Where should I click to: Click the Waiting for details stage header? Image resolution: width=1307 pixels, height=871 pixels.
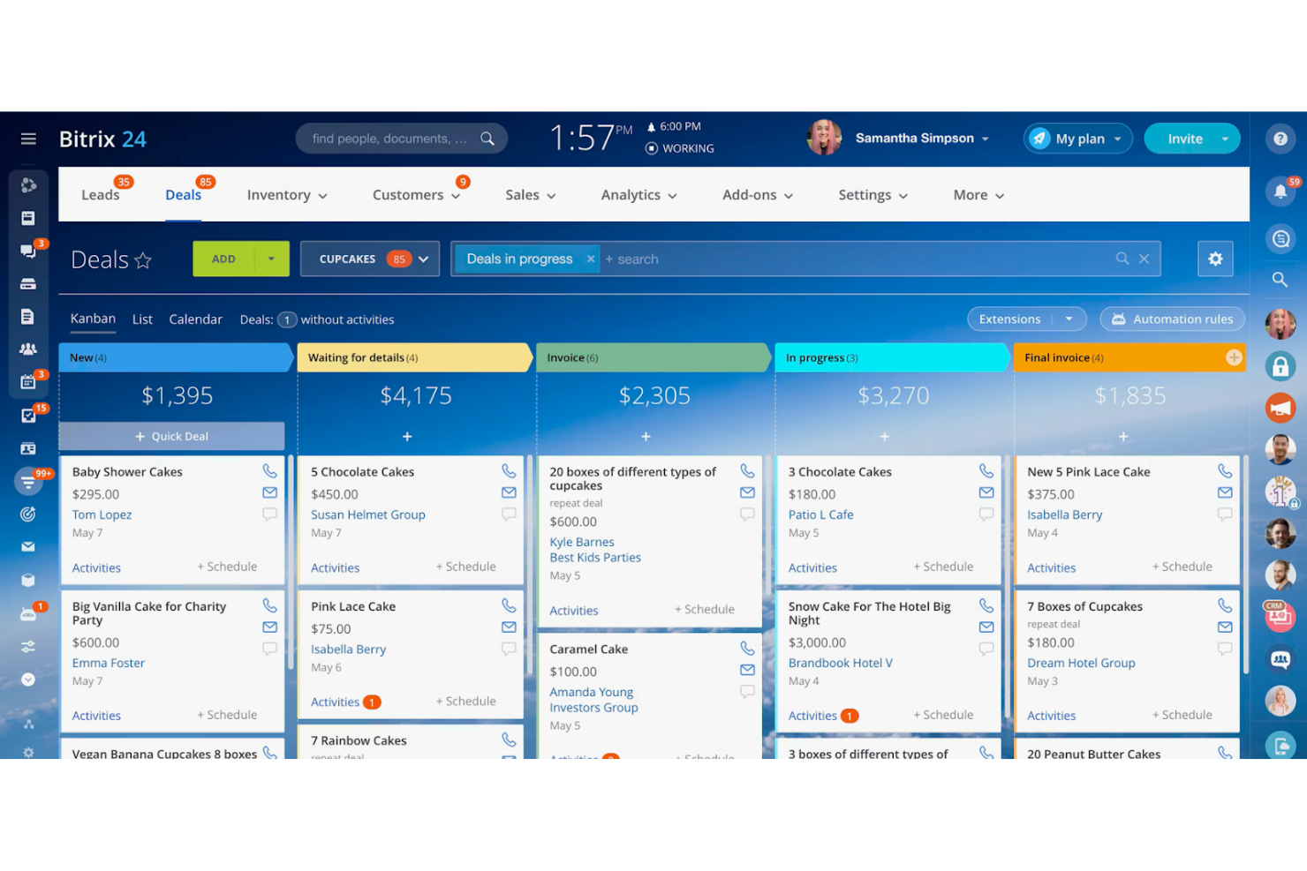pos(415,357)
